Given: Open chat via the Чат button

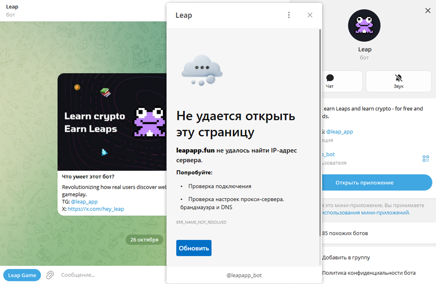Looking at the screenshot, I should pyautogui.click(x=342, y=81).
